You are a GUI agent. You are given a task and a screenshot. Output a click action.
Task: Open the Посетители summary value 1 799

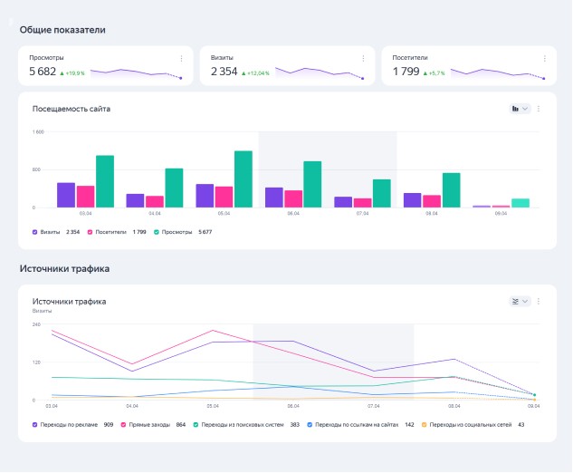pos(406,72)
